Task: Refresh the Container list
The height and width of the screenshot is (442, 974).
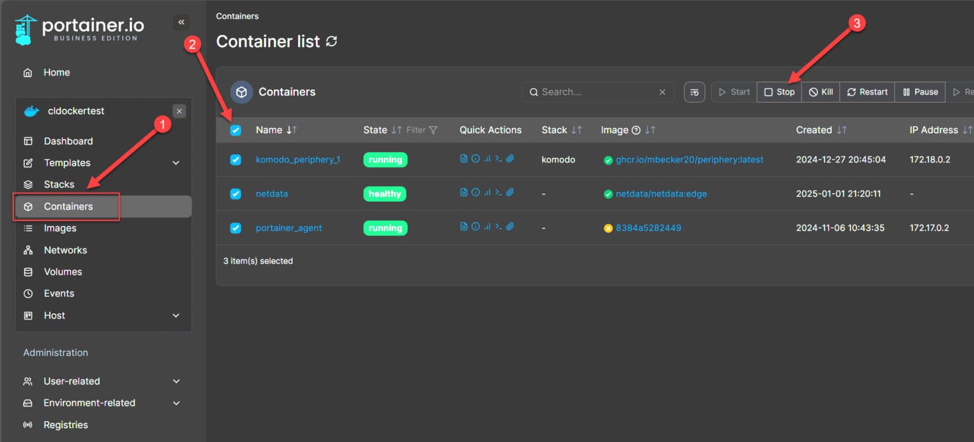Action: [331, 41]
